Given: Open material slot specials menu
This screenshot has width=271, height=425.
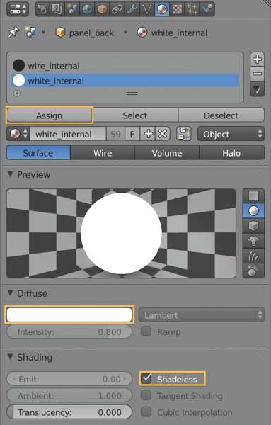Looking at the screenshot, I should pyautogui.click(x=257, y=89).
